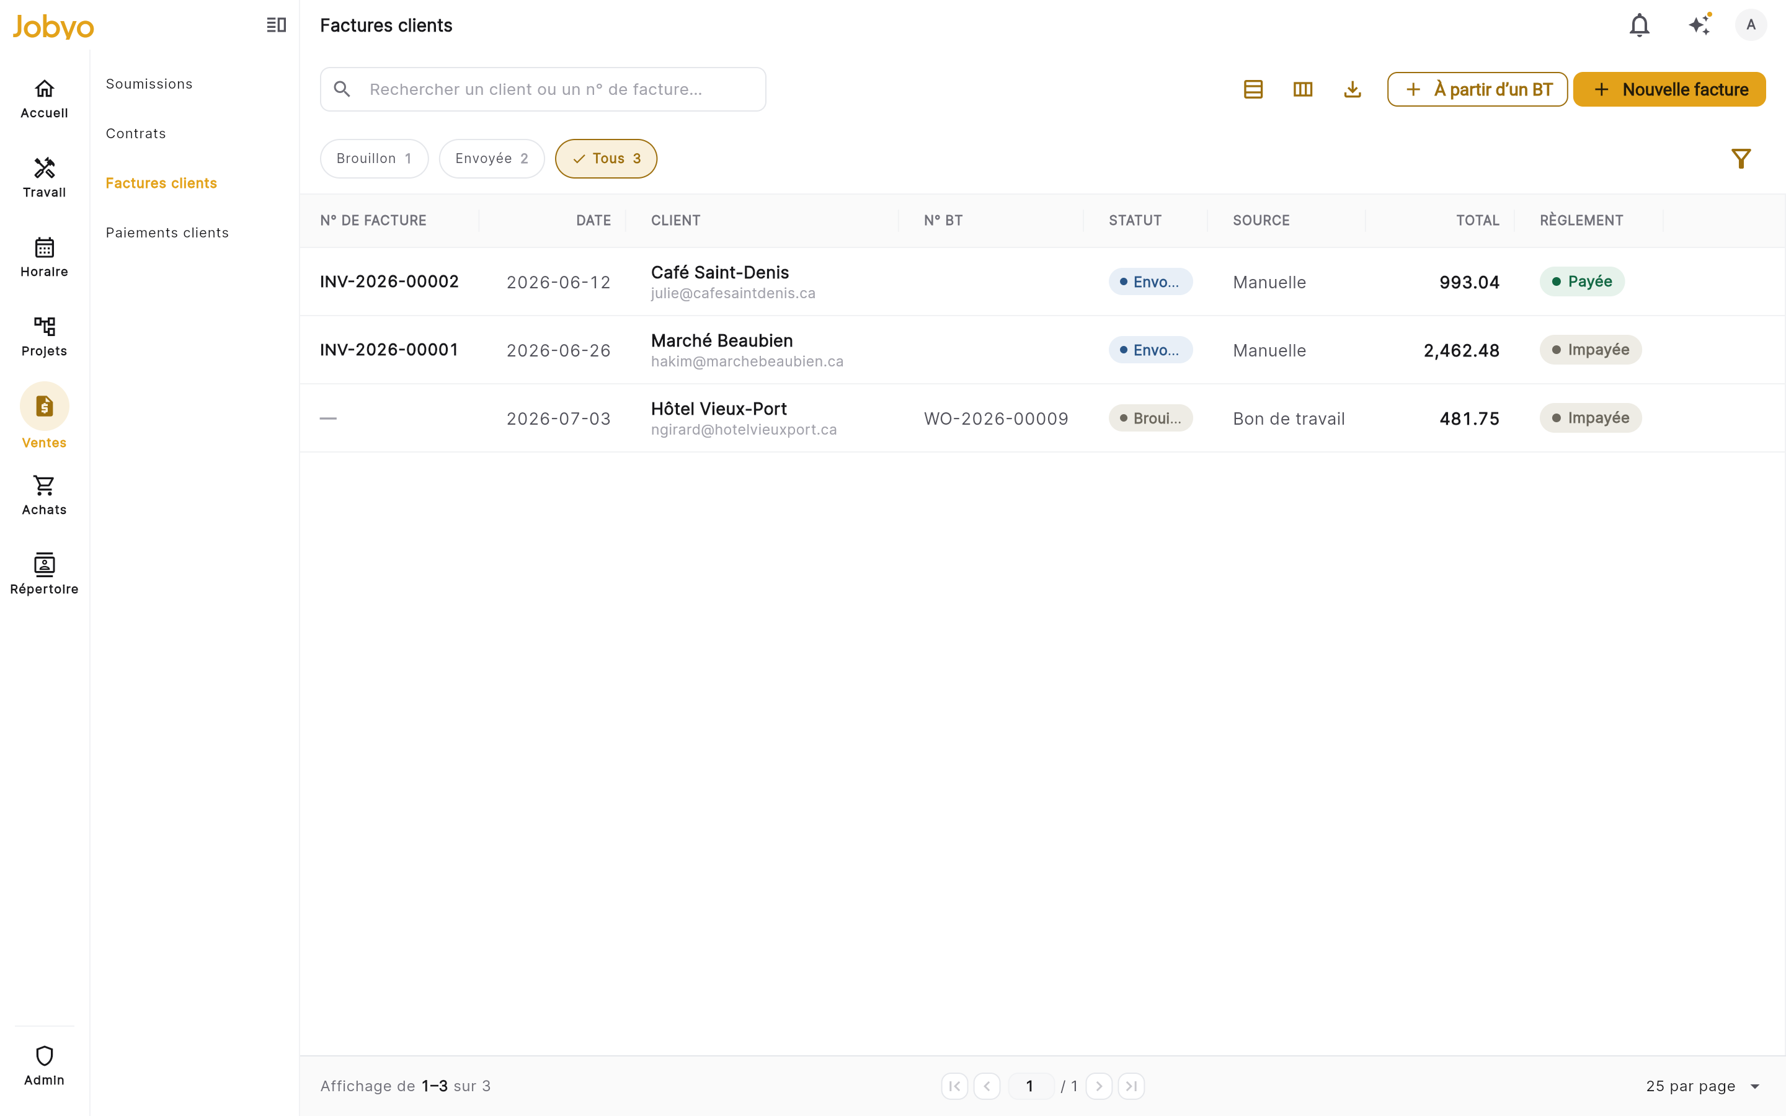Click Bon de travail source cell
This screenshot has height=1116, width=1786.
point(1289,419)
